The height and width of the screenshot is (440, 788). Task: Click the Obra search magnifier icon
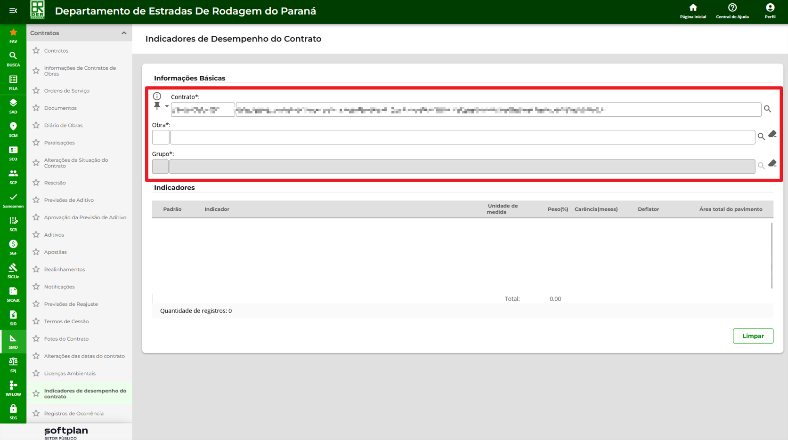coord(761,137)
